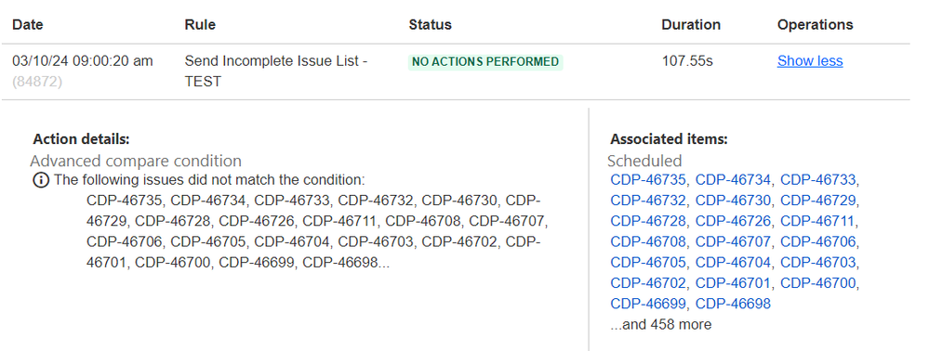Open associated issue CDP-46703

point(818,262)
